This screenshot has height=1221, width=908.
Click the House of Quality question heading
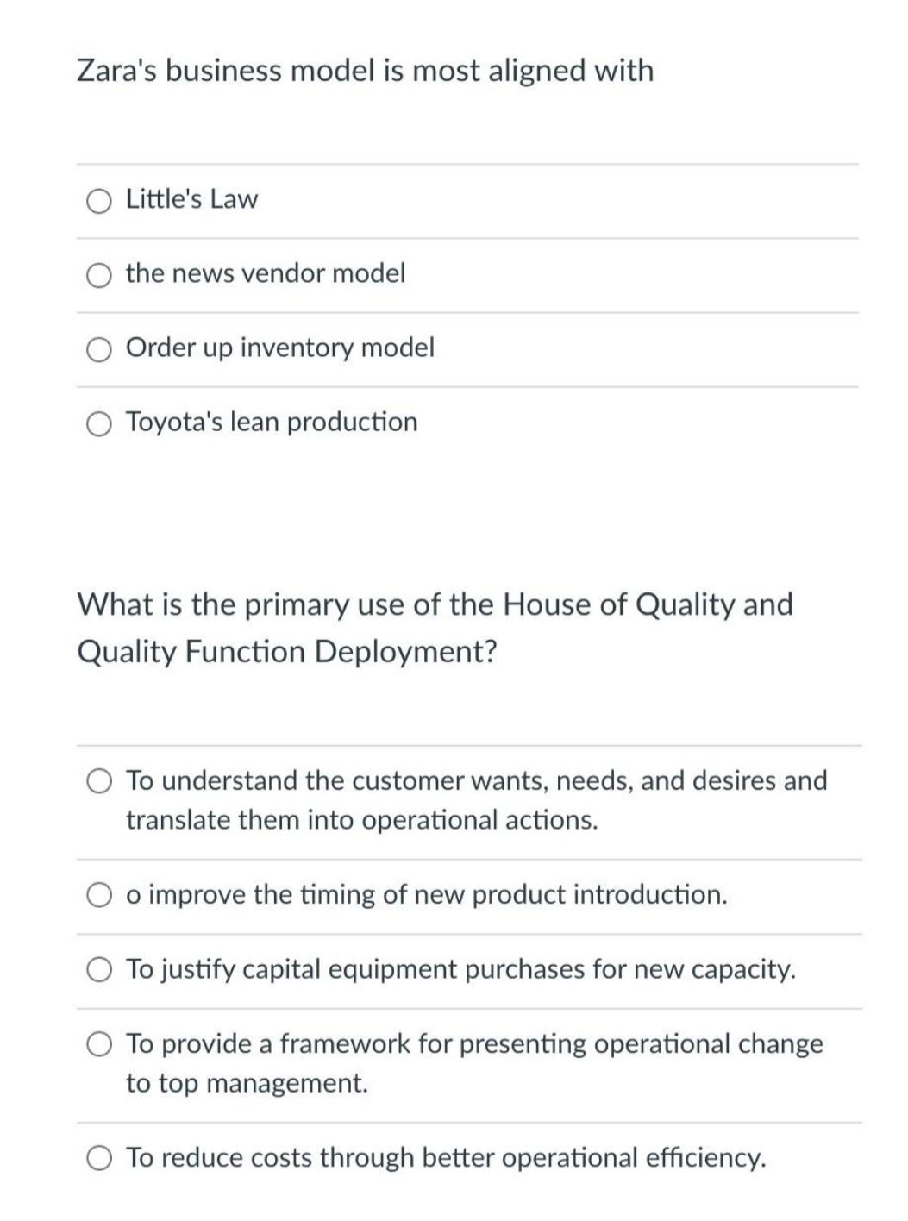tap(434, 604)
